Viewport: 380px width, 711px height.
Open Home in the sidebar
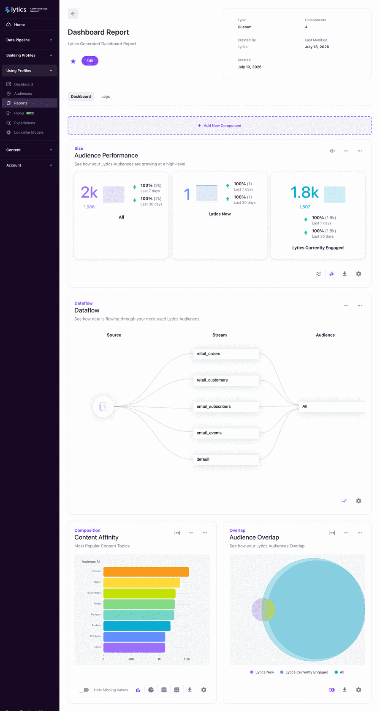[x=30, y=25]
